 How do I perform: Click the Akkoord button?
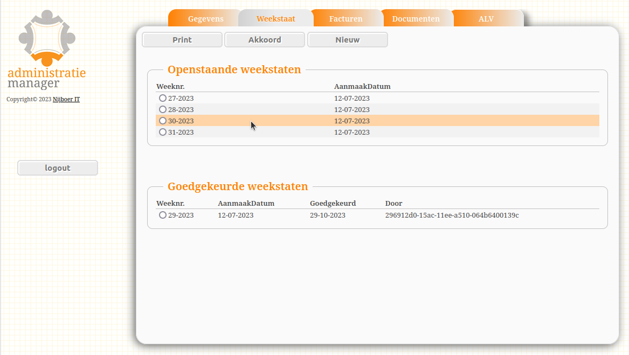pos(265,40)
